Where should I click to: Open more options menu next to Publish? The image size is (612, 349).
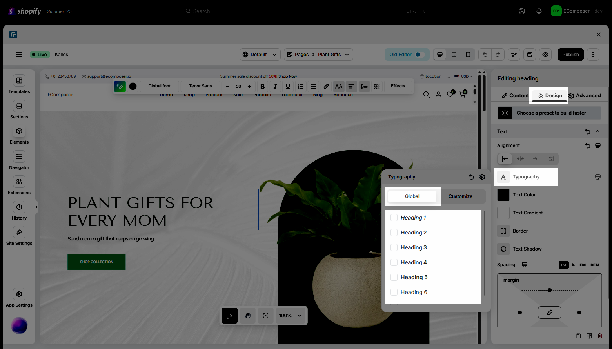593,55
